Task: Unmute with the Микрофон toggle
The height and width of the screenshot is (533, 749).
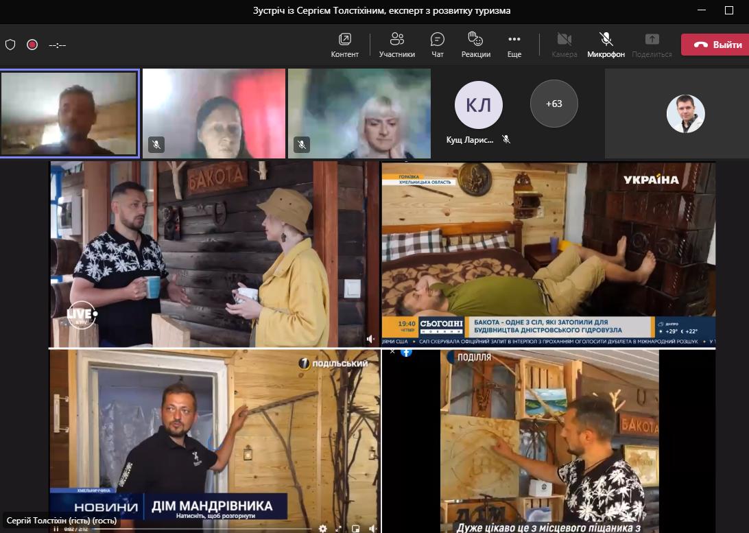Action: tap(606, 45)
